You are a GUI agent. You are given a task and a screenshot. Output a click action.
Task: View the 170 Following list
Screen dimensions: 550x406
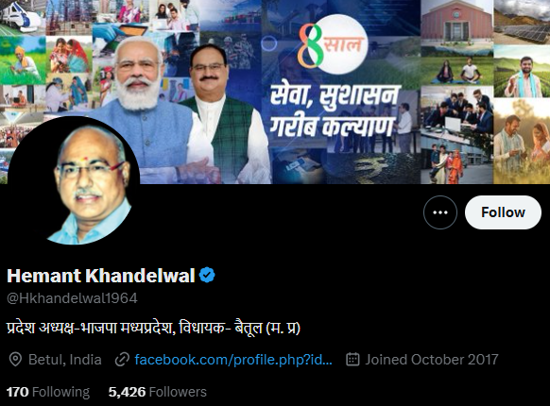pos(48,392)
